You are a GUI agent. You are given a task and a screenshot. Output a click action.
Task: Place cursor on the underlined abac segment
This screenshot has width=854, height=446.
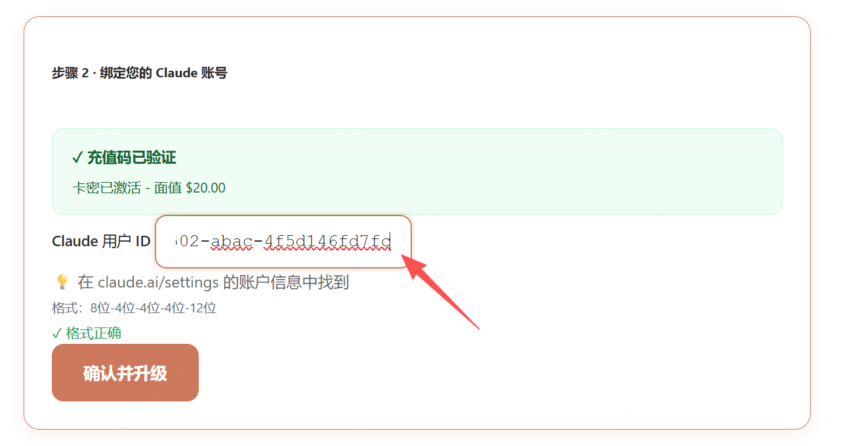pyautogui.click(x=232, y=242)
